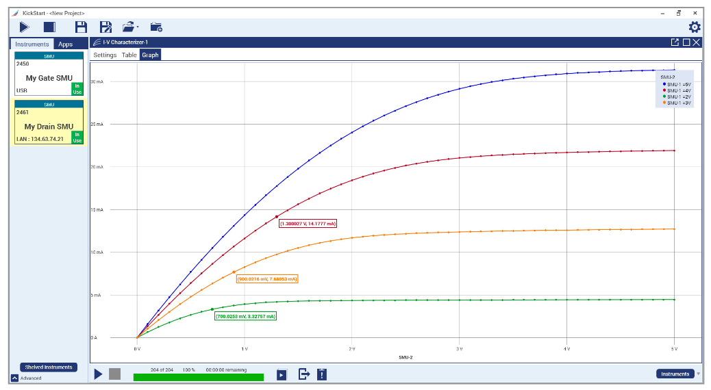Click the SMU-1 =5V blue legend entry

pos(677,84)
